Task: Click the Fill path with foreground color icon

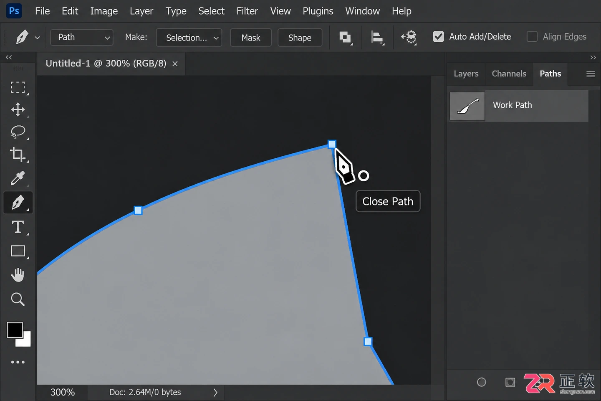Action: coord(481,382)
